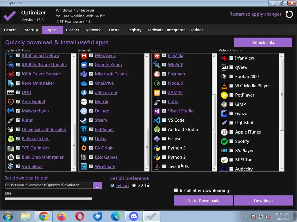Check the Eclipse checkbox

tap(164, 138)
